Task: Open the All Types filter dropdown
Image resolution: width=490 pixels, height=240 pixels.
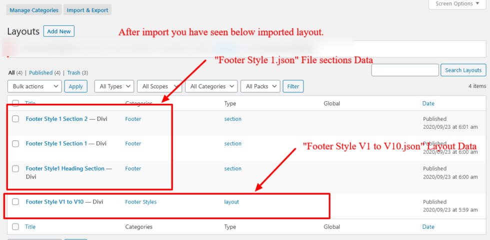Action: 114,86
